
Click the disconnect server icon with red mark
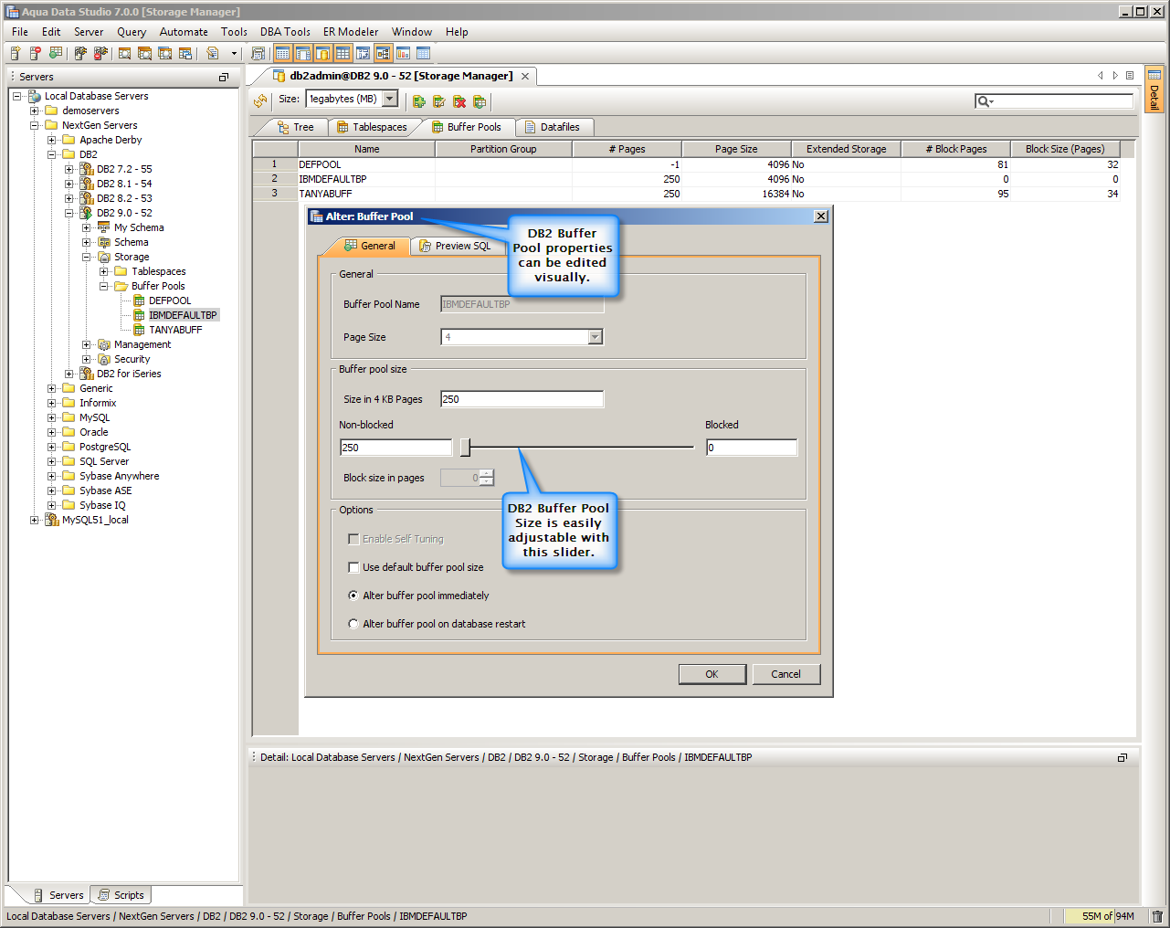(100, 53)
